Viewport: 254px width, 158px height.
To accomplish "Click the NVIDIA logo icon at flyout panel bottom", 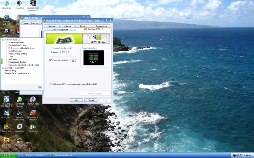I will click(x=40, y=87).
